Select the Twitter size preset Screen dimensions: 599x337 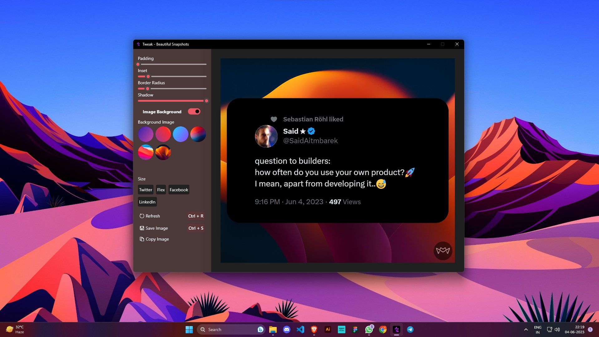[x=145, y=189]
